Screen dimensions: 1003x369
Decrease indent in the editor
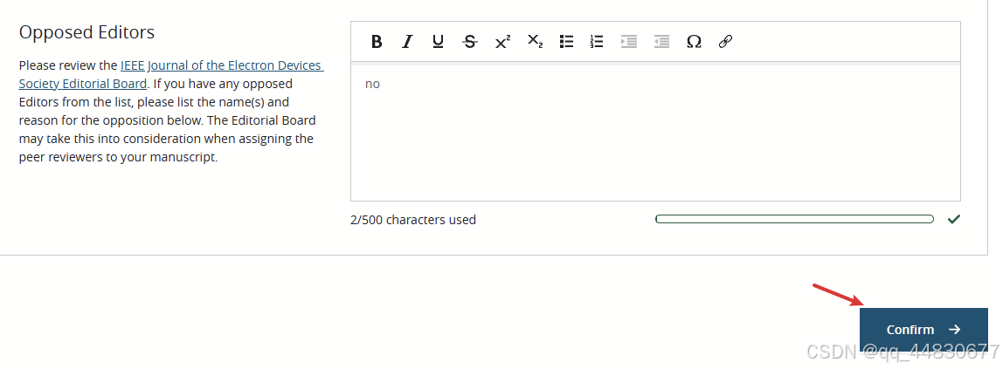coord(661,42)
